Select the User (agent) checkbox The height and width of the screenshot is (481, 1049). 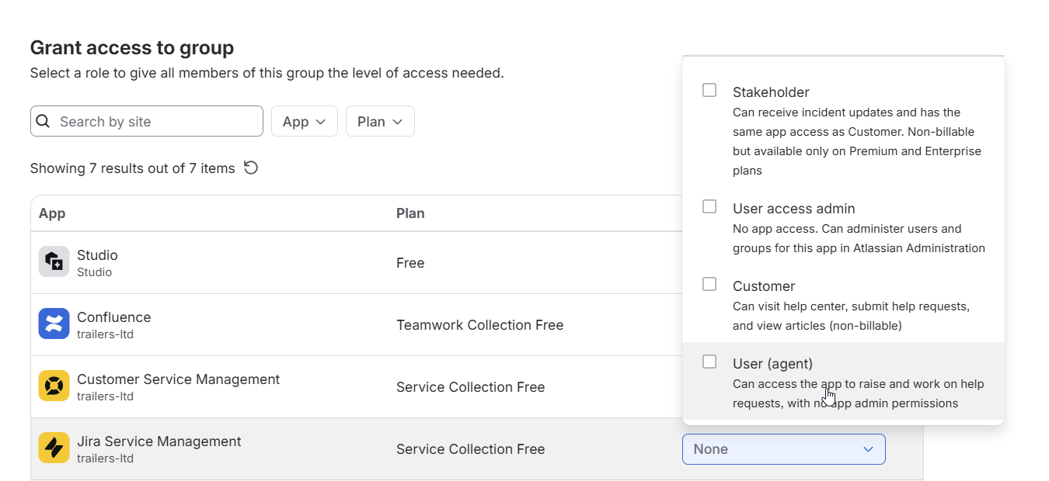(709, 362)
